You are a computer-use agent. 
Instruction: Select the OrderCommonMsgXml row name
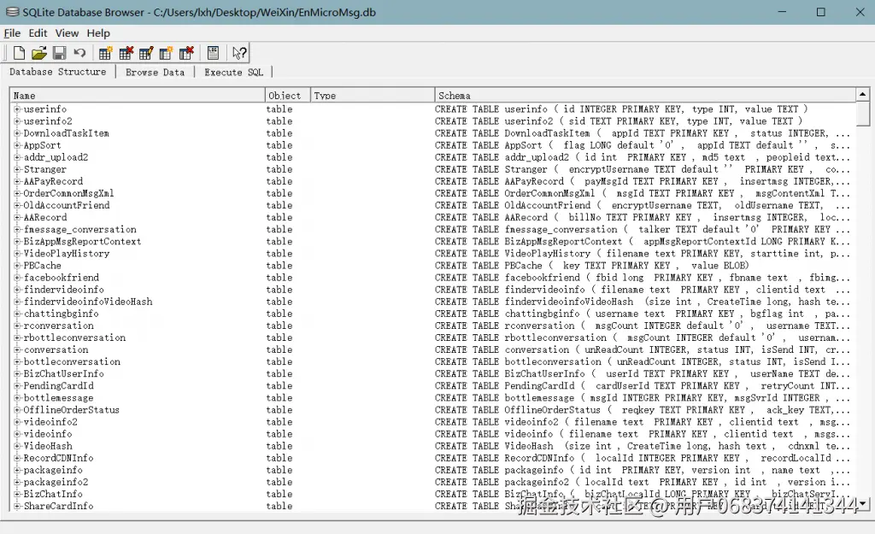click(68, 193)
